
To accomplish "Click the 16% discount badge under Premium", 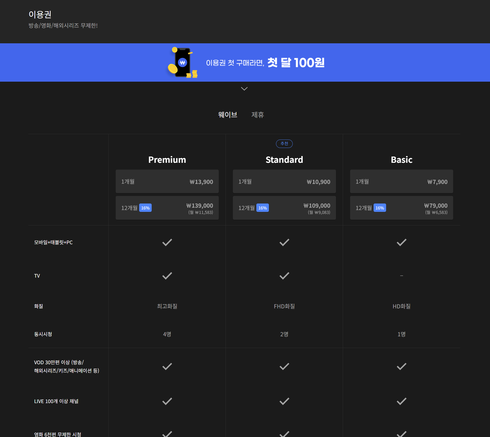I will 145,208.
